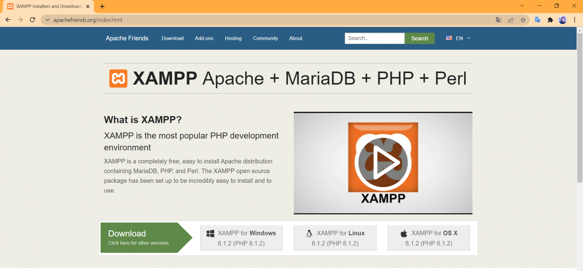Open tab search chevron in title bar
This screenshot has height=271, width=583.
click(x=522, y=6)
